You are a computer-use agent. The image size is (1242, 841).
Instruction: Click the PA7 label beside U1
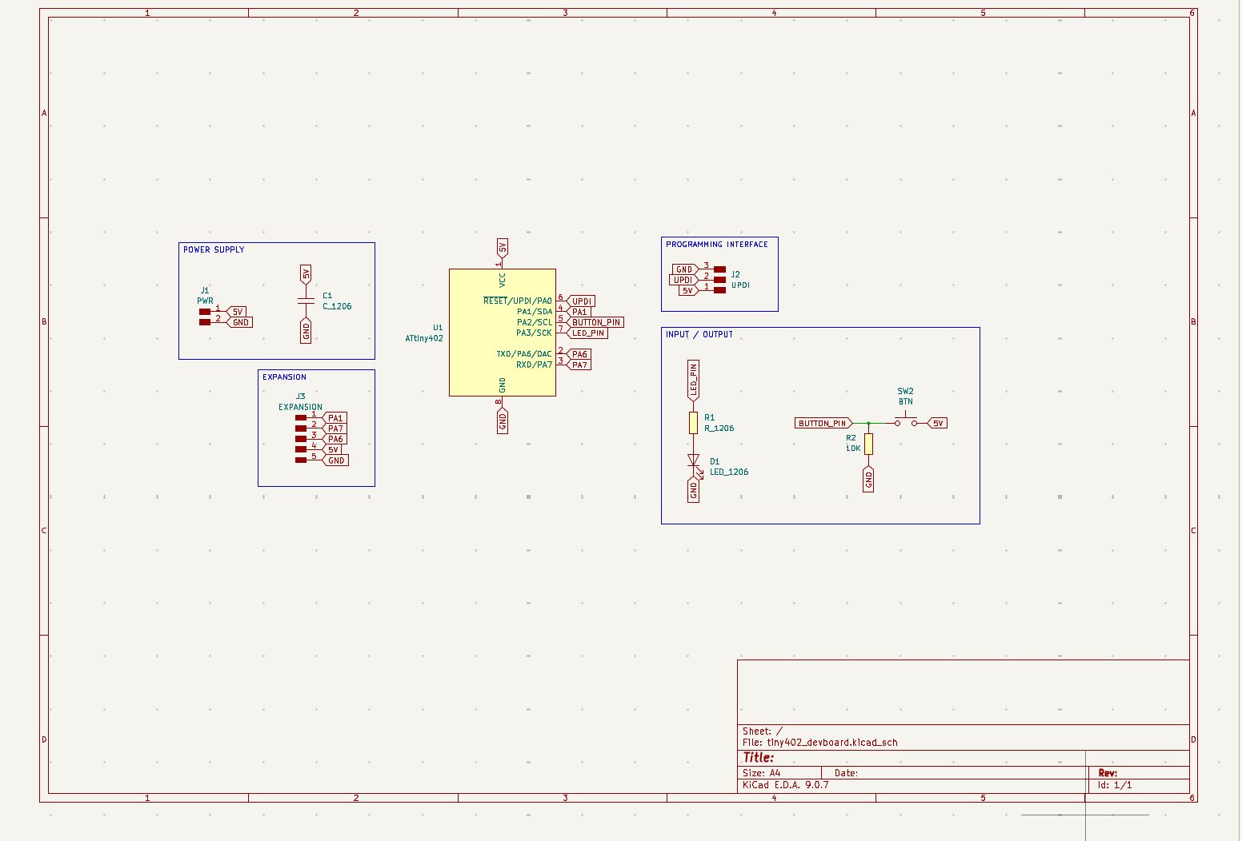(x=579, y=365)
